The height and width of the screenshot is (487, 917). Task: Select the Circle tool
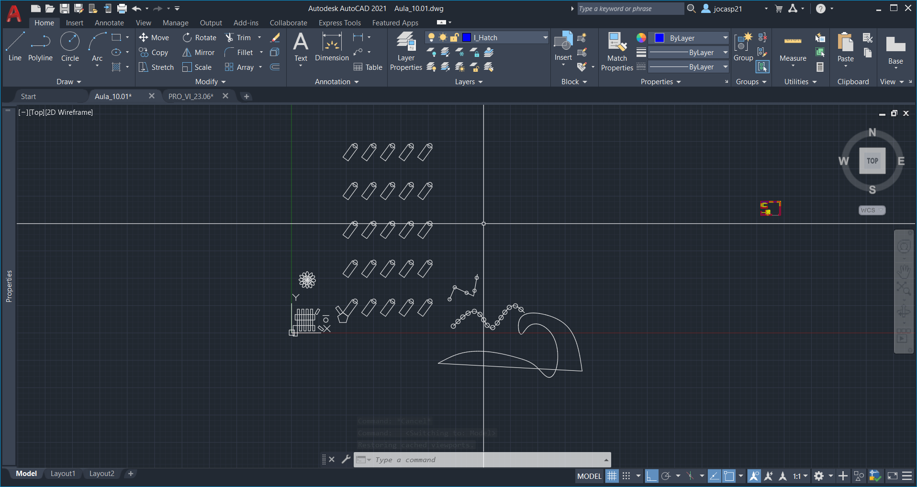70,47
